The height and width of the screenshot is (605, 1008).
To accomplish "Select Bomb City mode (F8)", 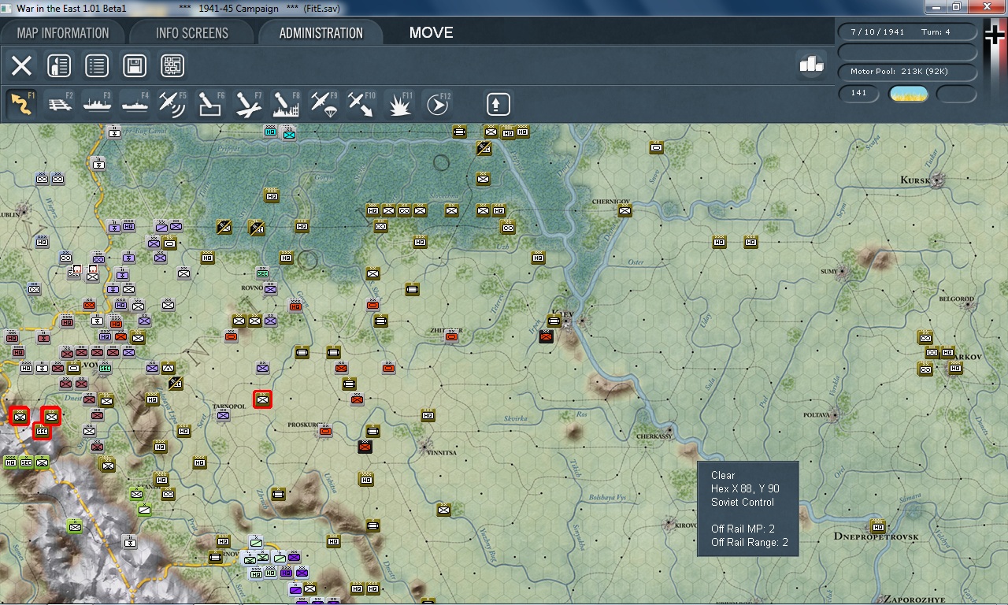I will click(287, 104).
